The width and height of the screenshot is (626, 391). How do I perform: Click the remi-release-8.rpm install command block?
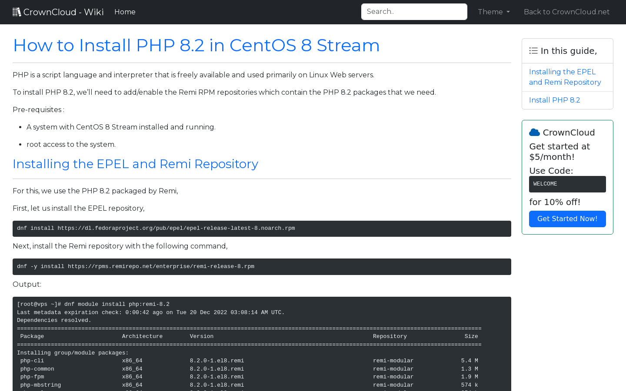tap(262, 267)
